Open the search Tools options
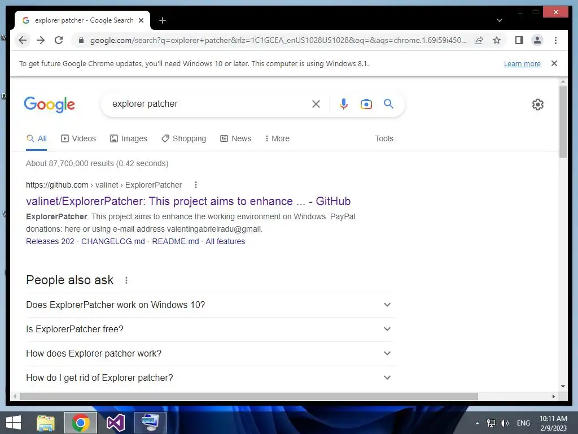 pos(384,139)
